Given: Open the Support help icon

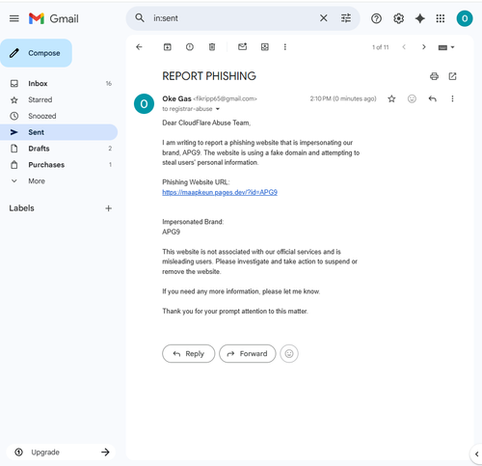Looking at the screenshot, I should 376,18.
